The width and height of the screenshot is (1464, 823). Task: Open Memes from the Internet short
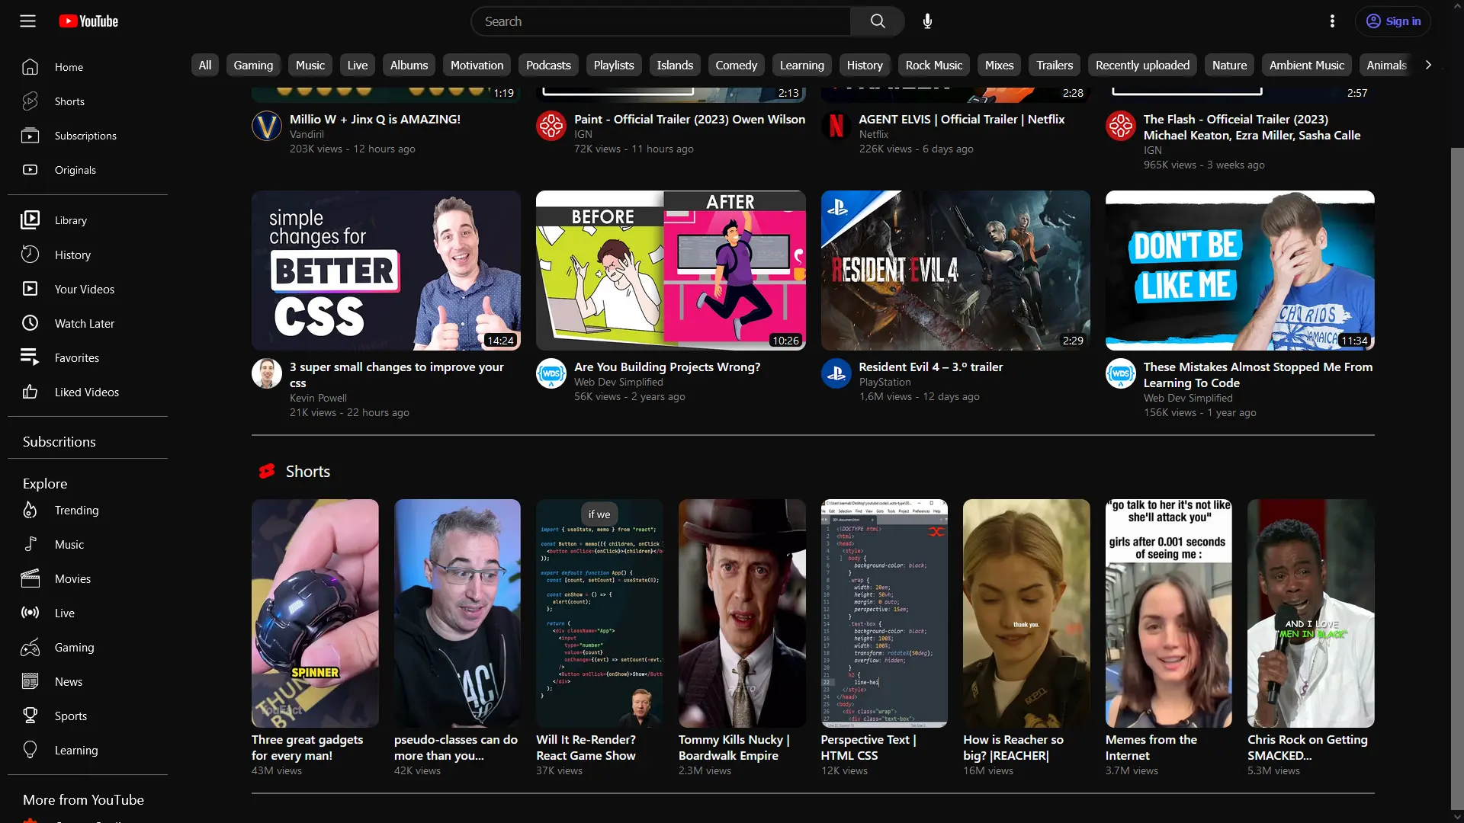[1169, 613]
